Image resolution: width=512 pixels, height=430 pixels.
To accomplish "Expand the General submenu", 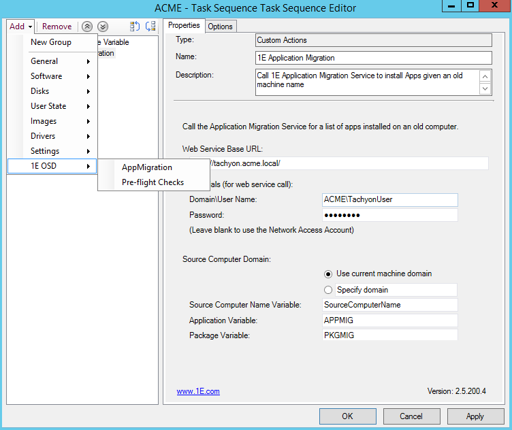I will tap(60, 61).
